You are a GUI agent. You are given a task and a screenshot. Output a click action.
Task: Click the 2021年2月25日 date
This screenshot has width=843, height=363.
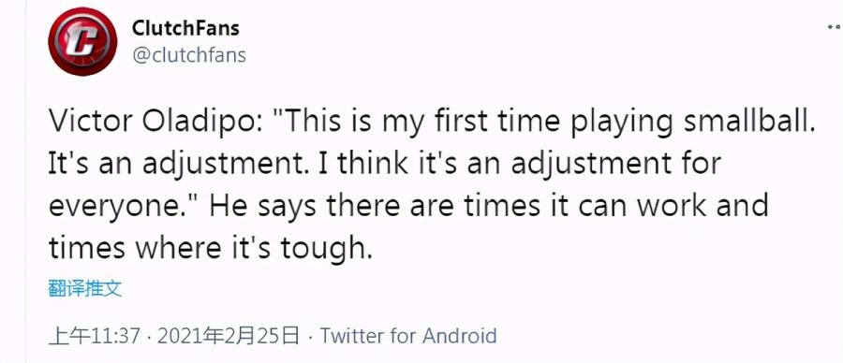click(229, 336)
